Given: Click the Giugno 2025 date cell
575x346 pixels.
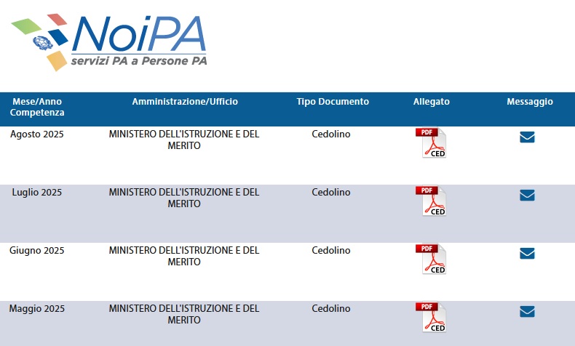Looking at the screenshot, I should [37, 251].
